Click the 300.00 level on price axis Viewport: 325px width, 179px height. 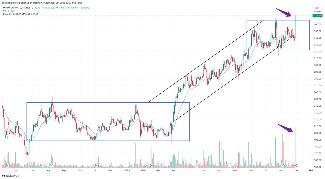(317, 65)
